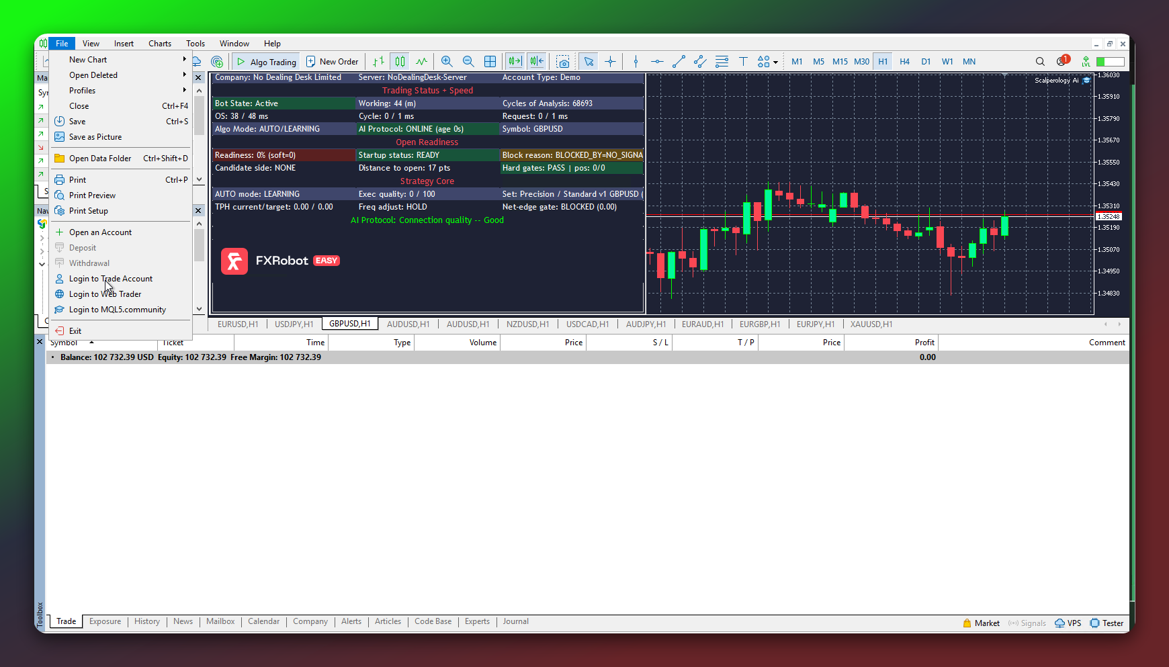The image size is (1169, 667).
Task: Toggle Auto Scroll on the chart
Action: (515, 61)
